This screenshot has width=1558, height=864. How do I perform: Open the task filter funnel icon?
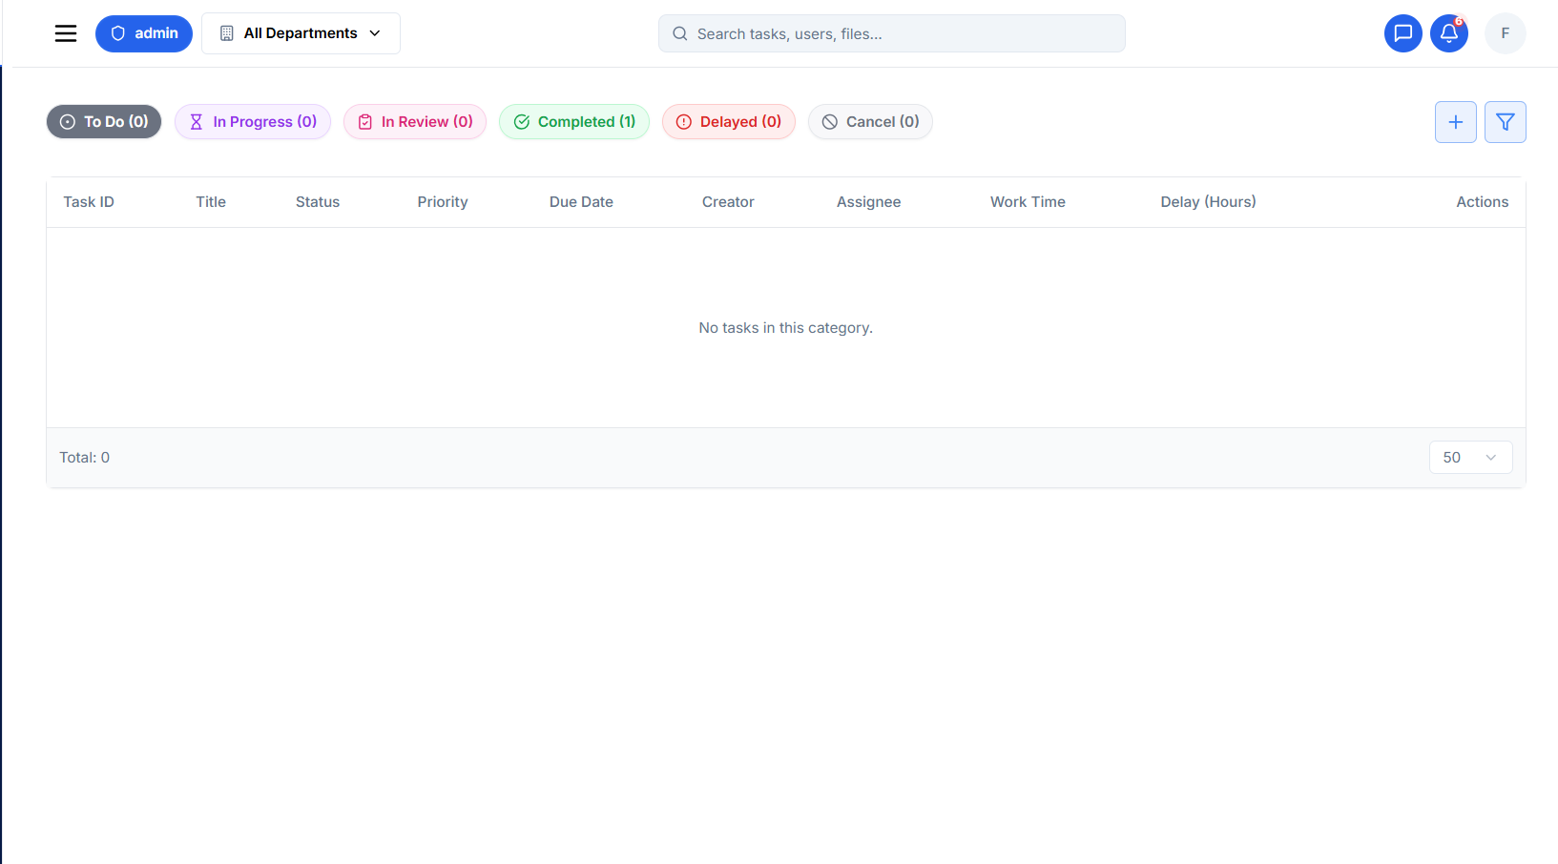pos(1505,122)
